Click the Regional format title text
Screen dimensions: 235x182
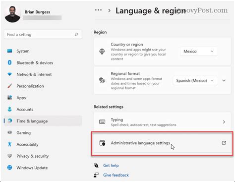125,73
